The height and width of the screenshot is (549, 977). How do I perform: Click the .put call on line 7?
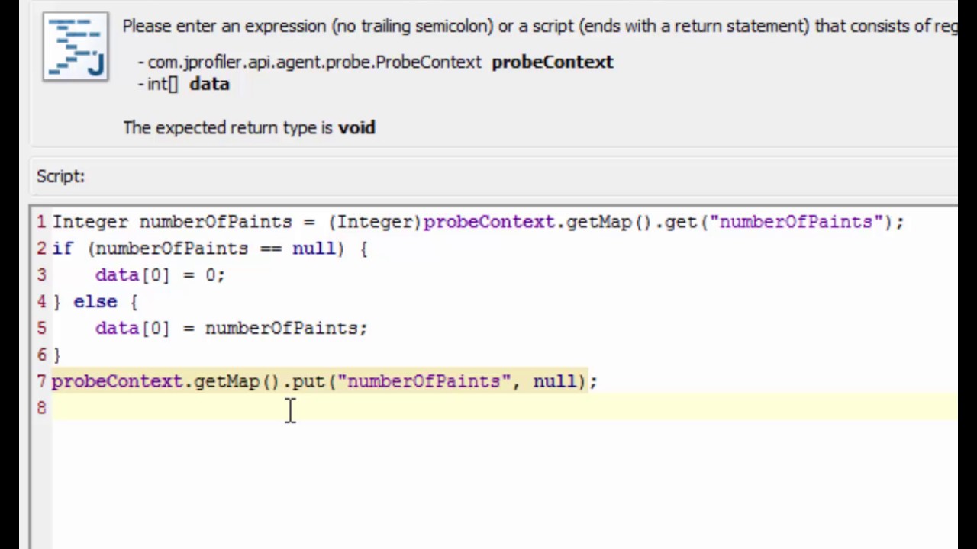[x=308, y=381]
